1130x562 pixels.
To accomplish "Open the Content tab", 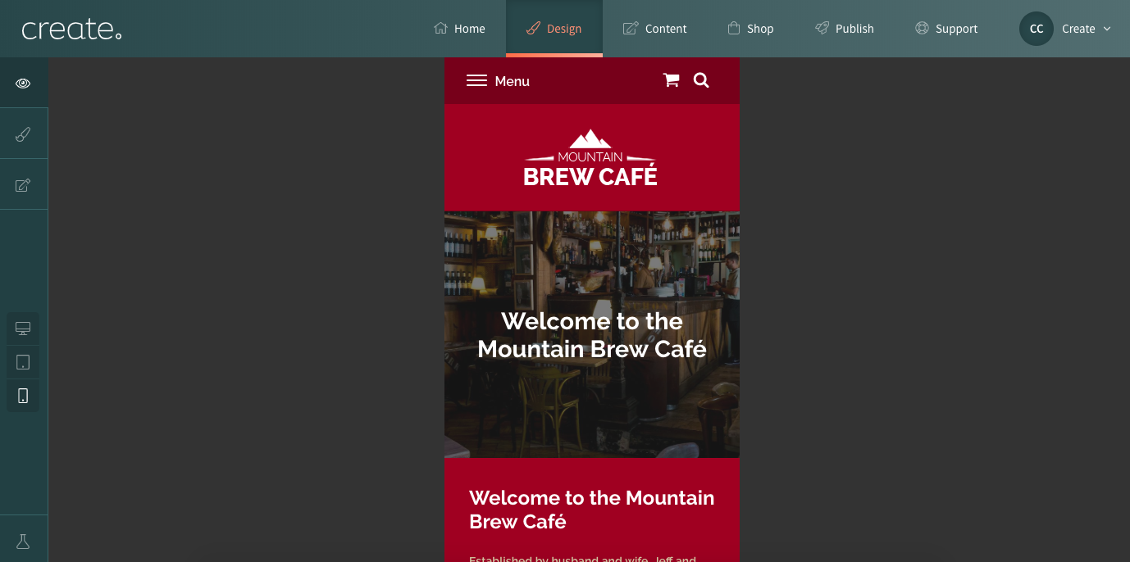I will 654,29.
